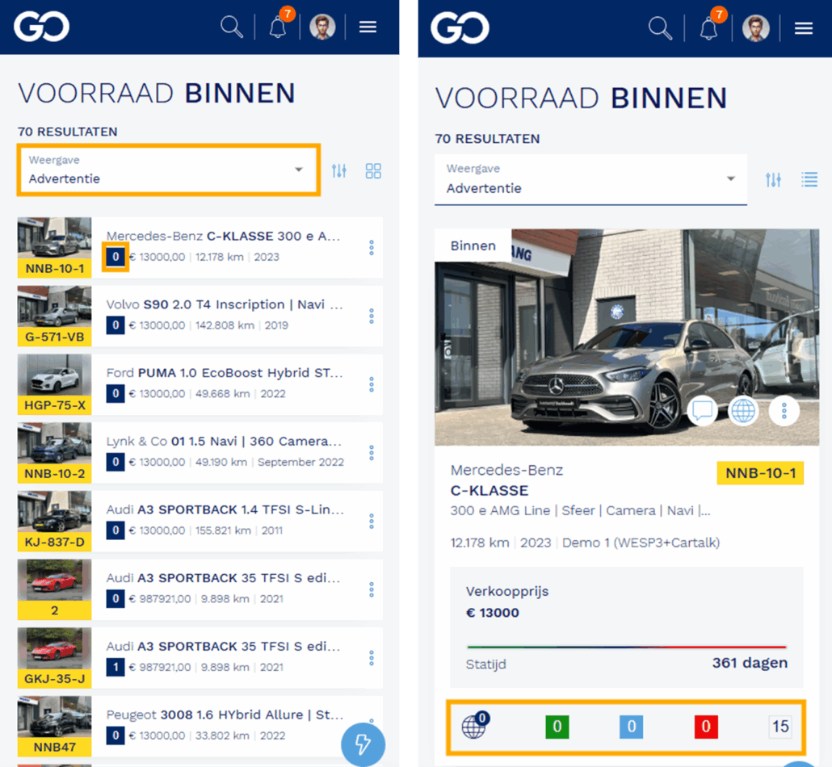Click KJ-837-D plate label in list
This screenshot has width=832, height=767.
pyautogui.click(x=54, y=542)
